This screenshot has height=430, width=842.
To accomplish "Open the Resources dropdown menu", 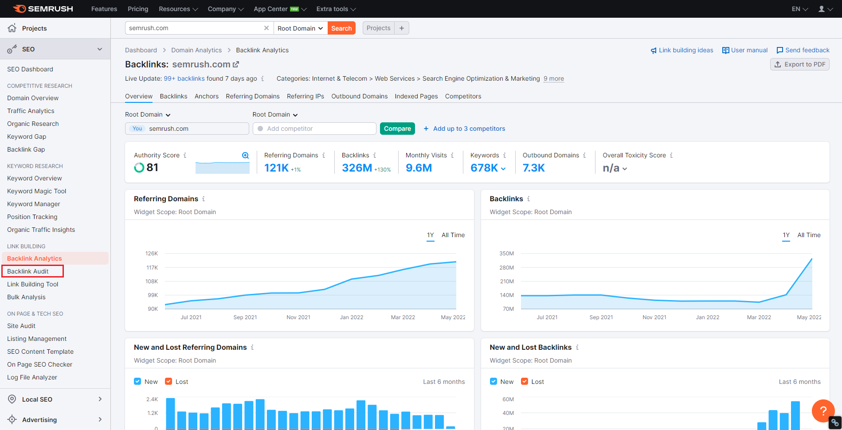I will (178, 9).
